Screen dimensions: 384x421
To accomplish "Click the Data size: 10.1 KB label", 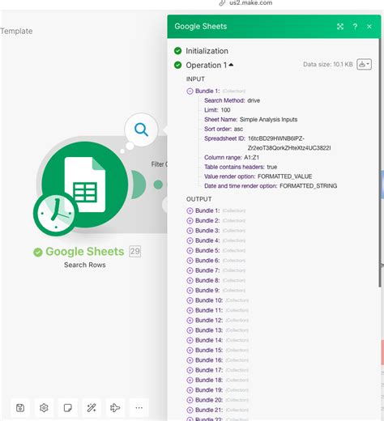I will [x=328, y=64].
